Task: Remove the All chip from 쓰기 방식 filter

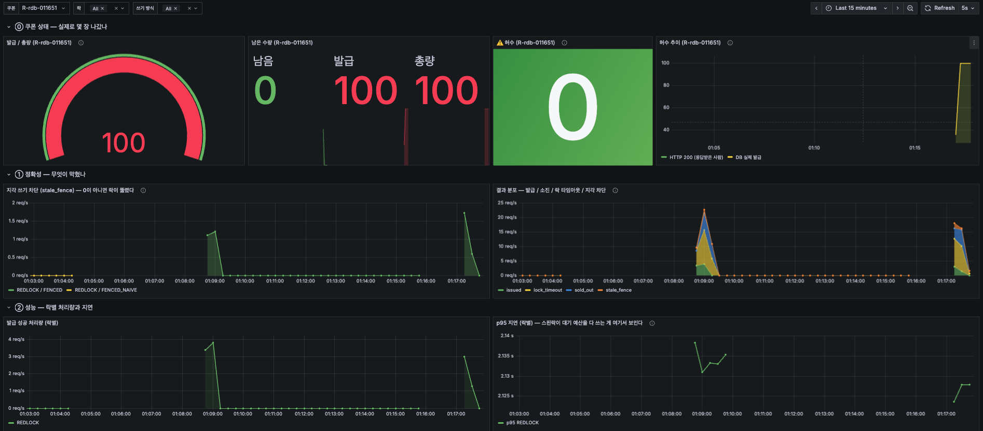Action: [x=175, y=9]
